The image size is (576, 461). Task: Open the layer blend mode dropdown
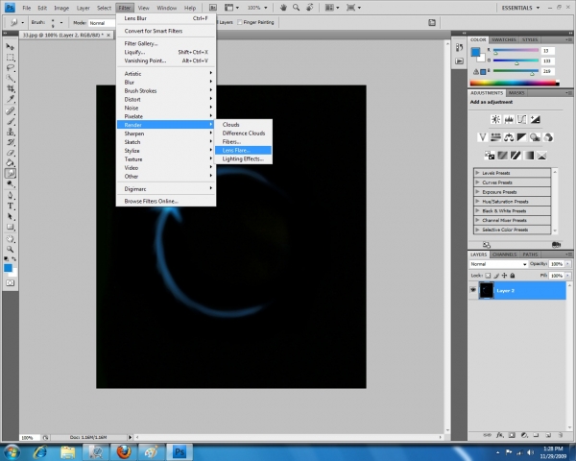[x=498, y=264]
